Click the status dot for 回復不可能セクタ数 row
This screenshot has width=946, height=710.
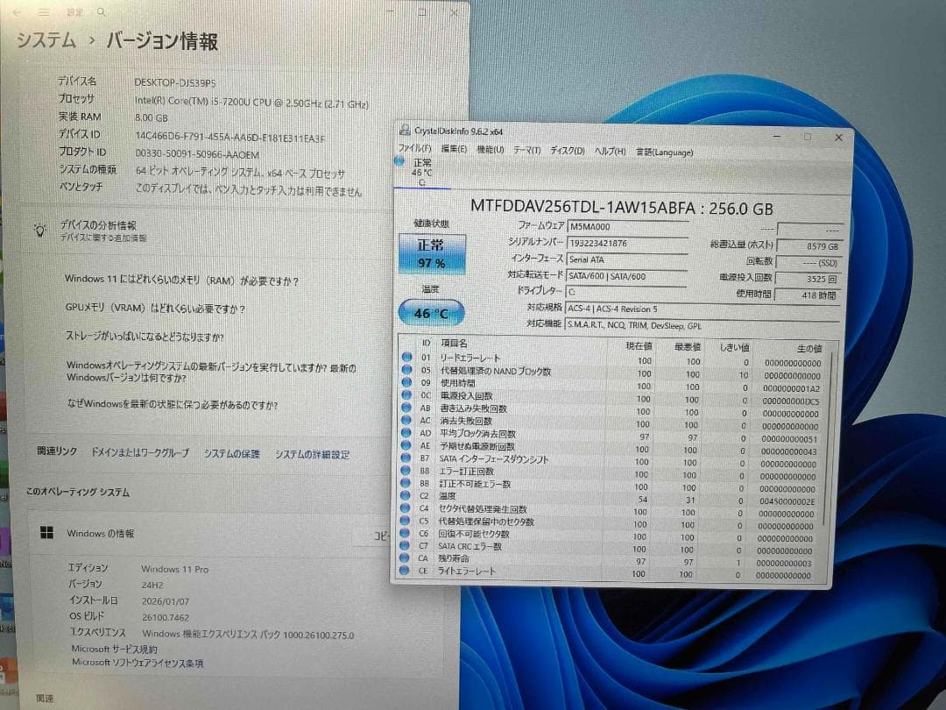click(x=405, y=534)
